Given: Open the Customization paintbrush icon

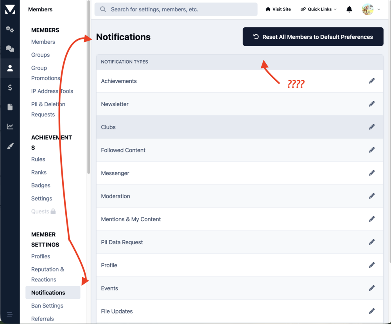Looking at the screenshot, I should pyautogui.click(x=10, y=146).
